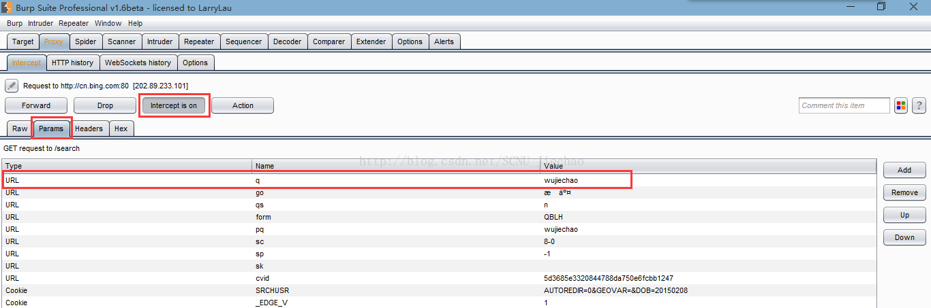Click the question mark help icon
The image size is (931, 308).
(919, 105)
